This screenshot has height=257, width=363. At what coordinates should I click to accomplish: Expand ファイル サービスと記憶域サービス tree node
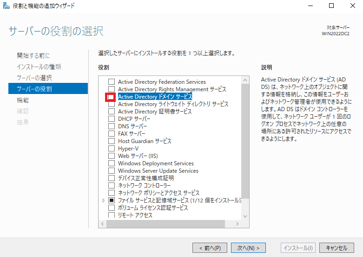pyautogui.click(x=104, y=200)
